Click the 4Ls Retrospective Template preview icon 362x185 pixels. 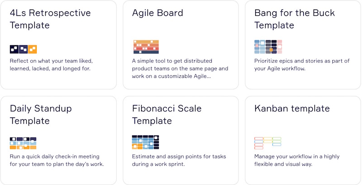tap(24, 49)
